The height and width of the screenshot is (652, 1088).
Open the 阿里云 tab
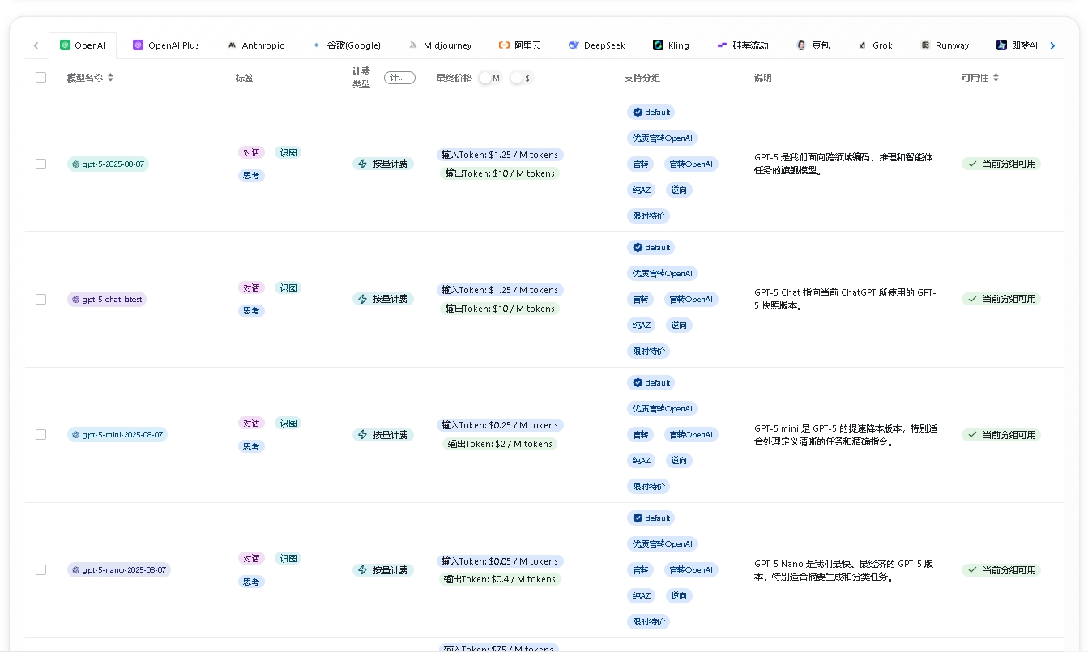(x=519, y=45)
